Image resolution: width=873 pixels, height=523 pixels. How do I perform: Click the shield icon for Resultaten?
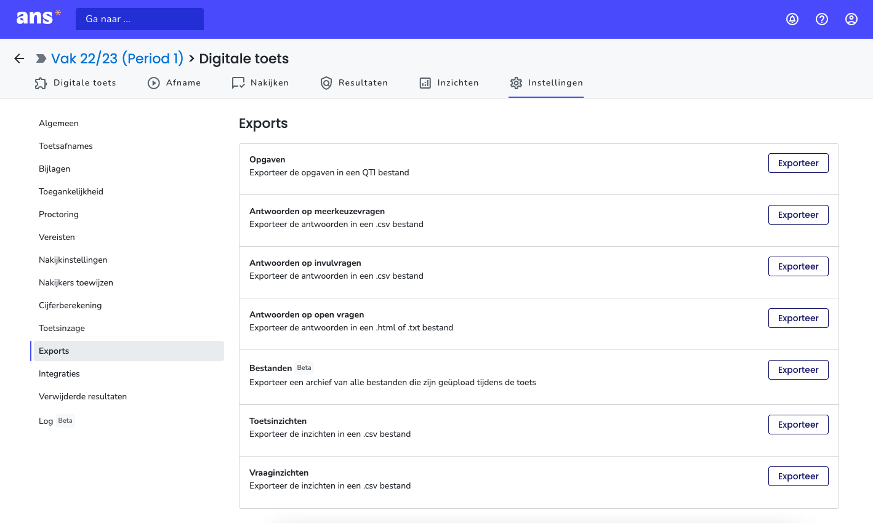coord(326,83)
